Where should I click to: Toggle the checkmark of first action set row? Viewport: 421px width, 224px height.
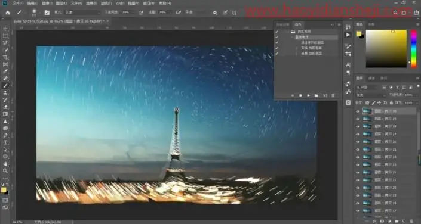[x=277, y=32]
